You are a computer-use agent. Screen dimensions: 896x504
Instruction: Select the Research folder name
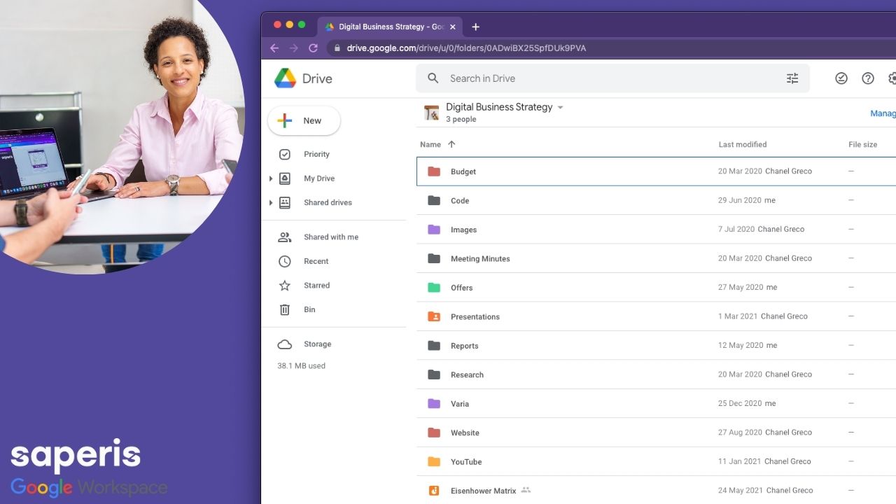(467, 374)
